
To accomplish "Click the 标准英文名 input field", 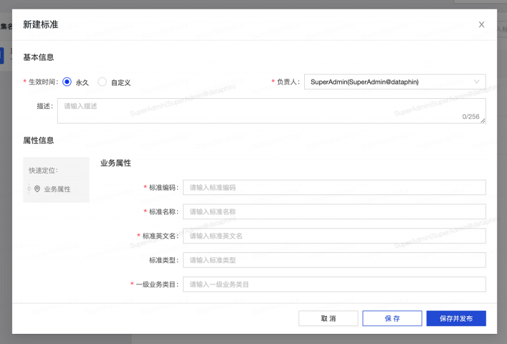I will (x=334, y=236).
